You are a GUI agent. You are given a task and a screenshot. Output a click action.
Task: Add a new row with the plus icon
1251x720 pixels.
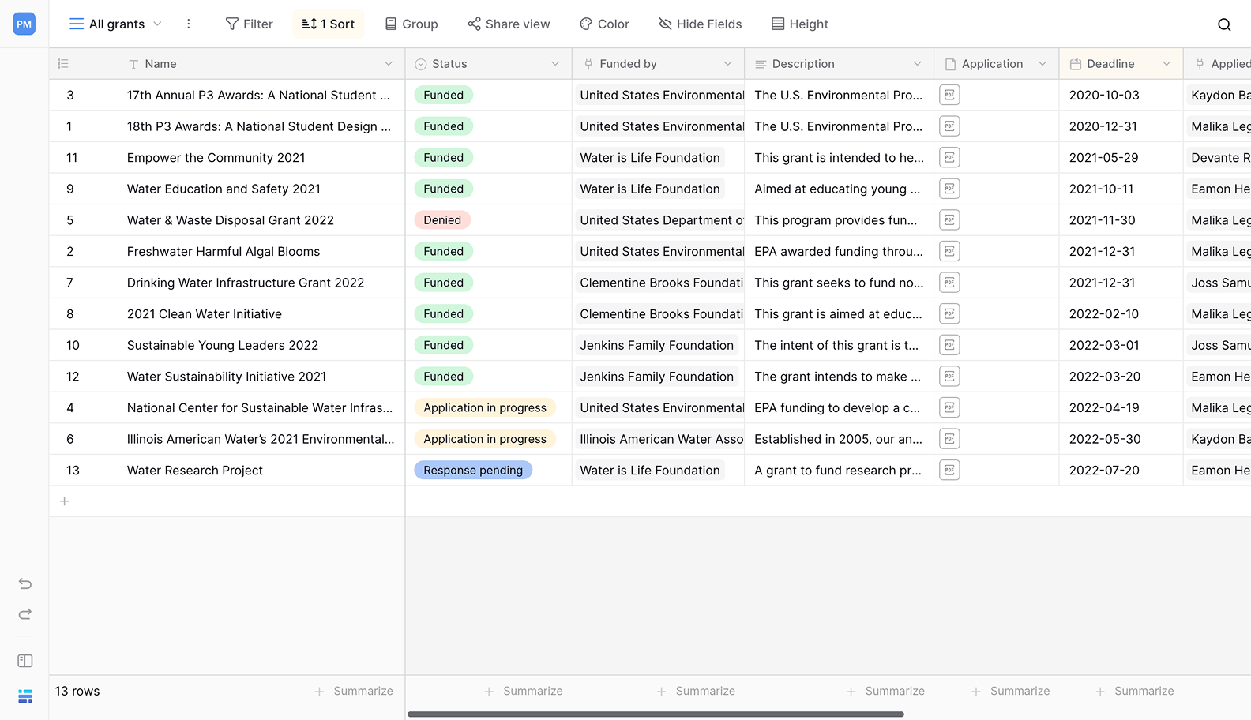click(65, 501)
